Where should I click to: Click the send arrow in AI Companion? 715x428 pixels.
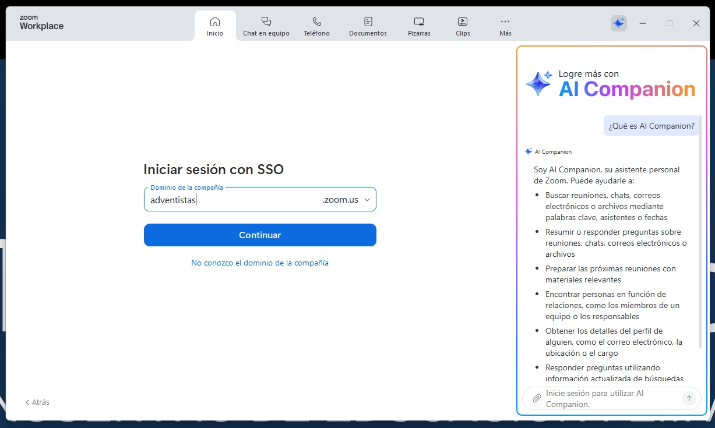pos(689,398)
